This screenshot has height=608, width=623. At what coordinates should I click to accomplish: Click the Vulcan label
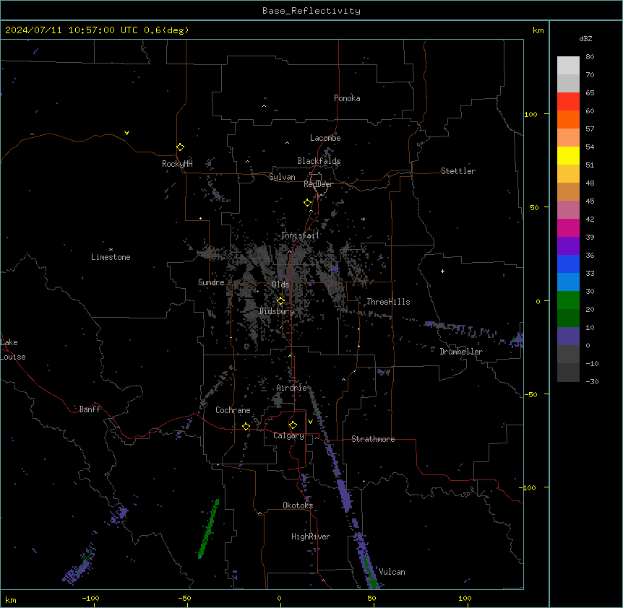392,572
